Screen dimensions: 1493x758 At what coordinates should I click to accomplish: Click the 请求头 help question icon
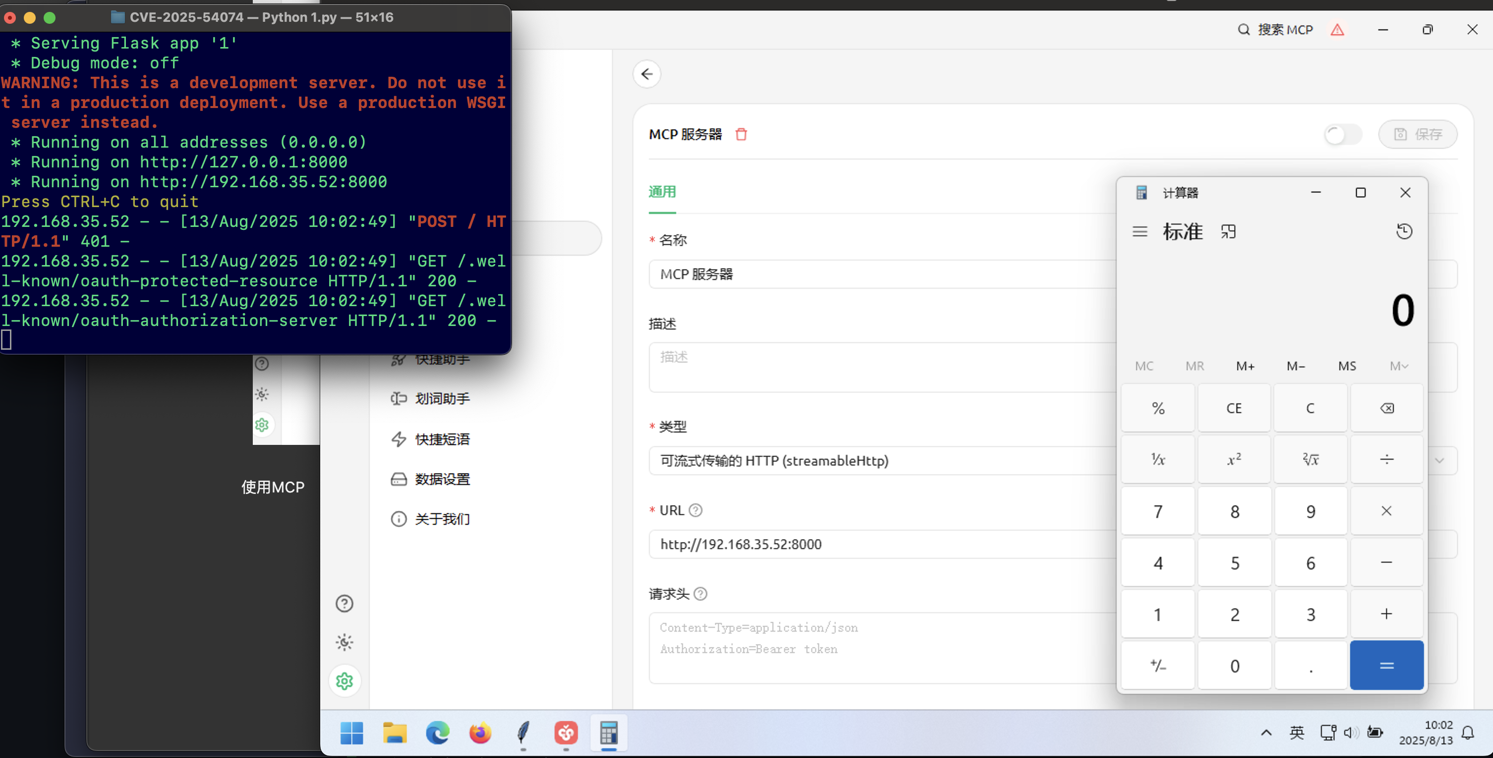(700, 594)
